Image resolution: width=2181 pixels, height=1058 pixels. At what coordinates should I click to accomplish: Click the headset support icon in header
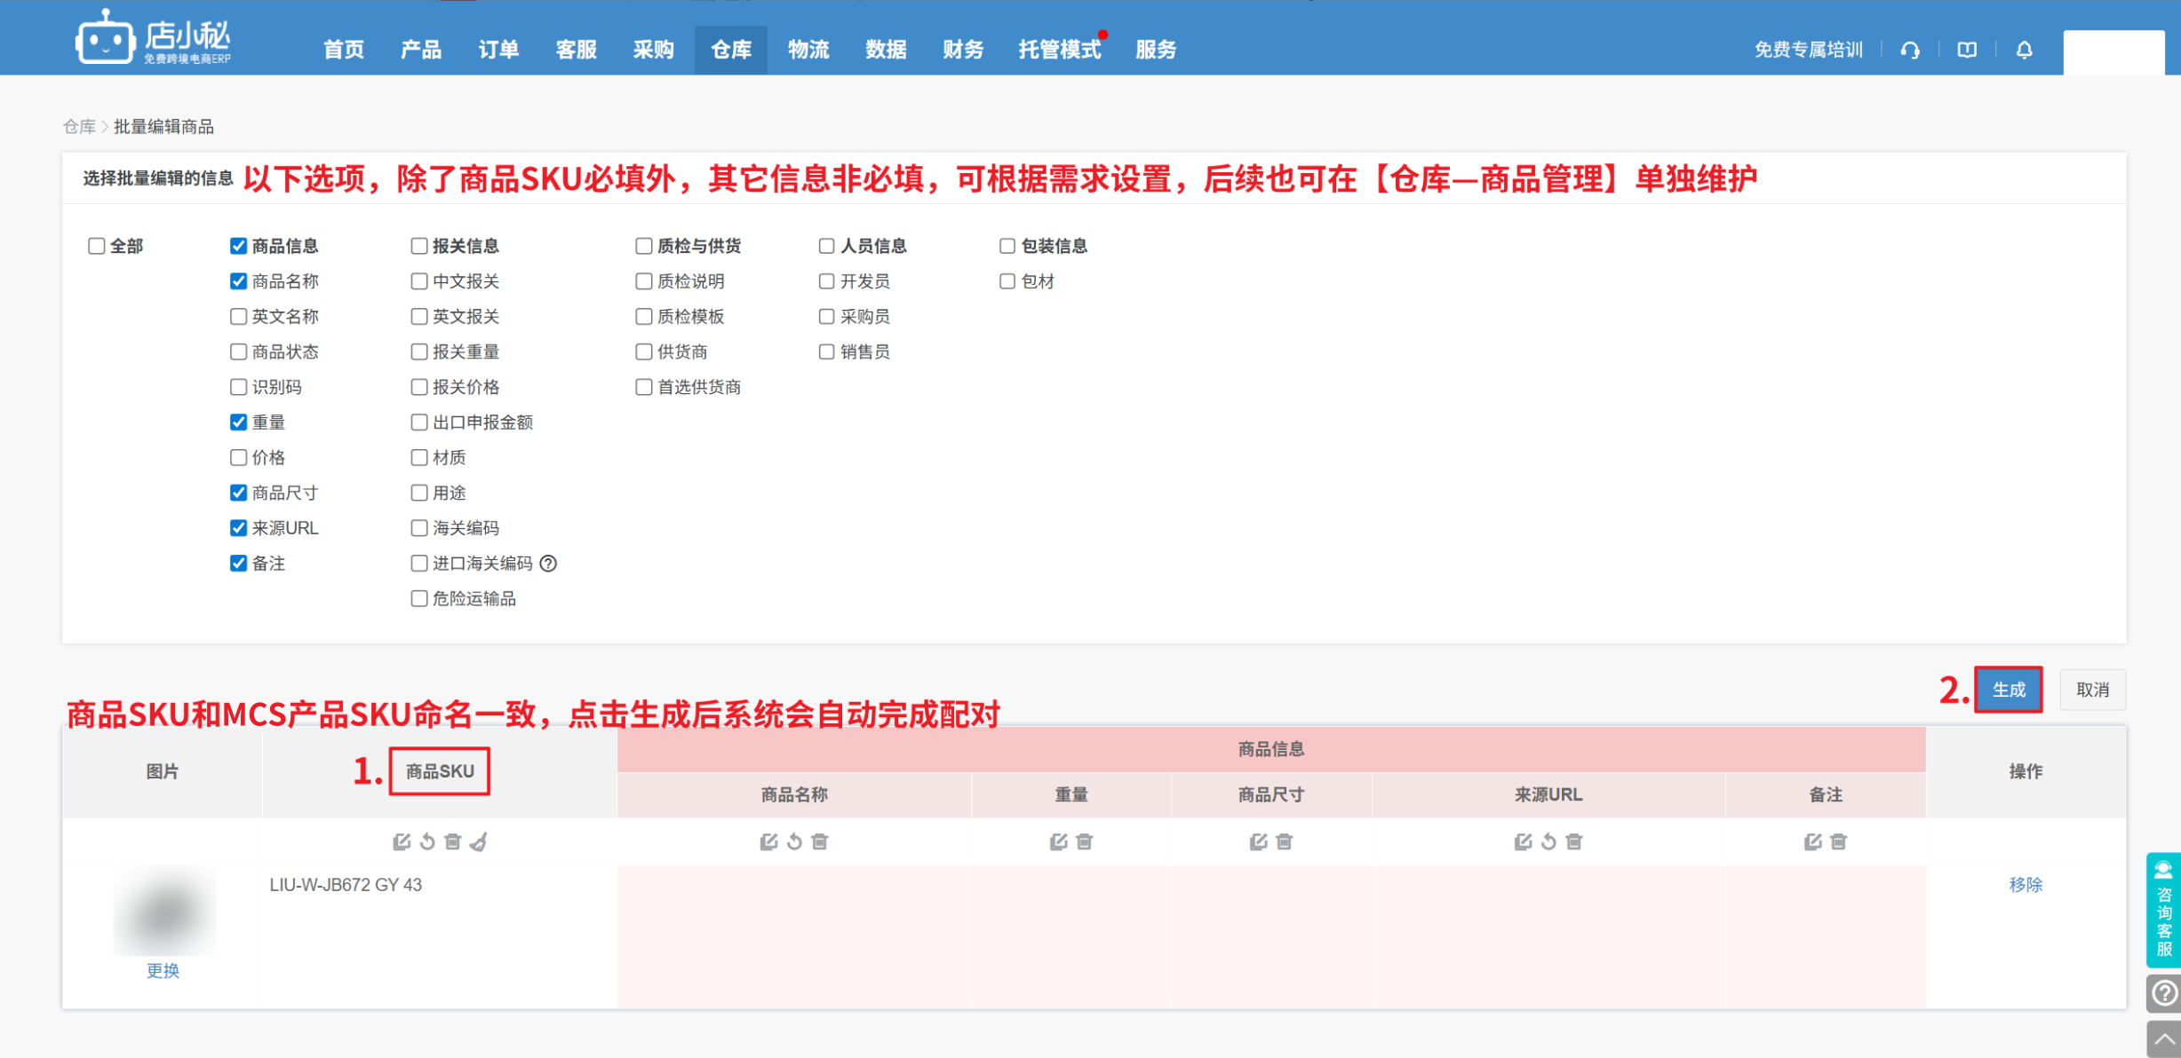pyautogui.click(x=1910, y=50)
